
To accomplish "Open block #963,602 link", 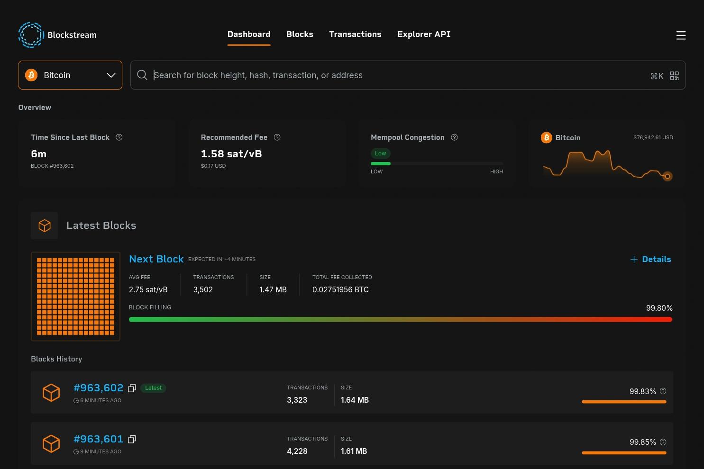I will click(x=99, y=388).
